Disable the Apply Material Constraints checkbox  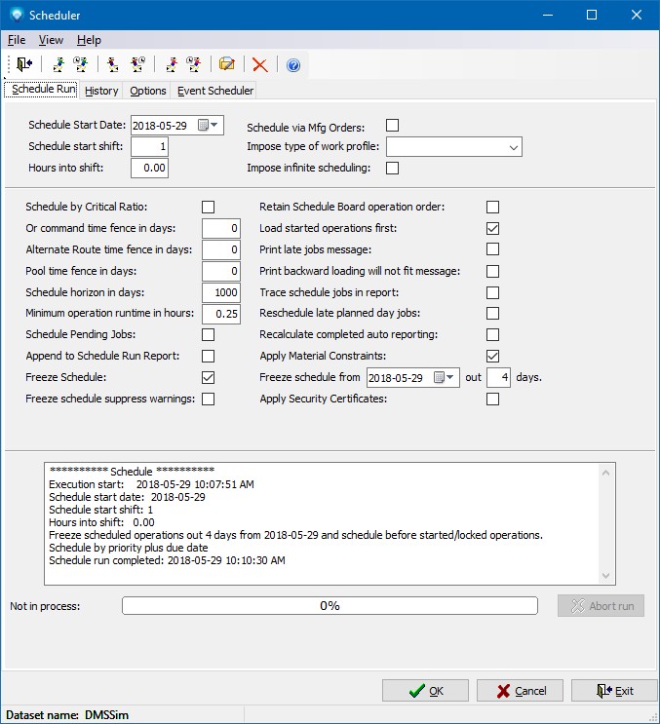[x=492, y=356]
